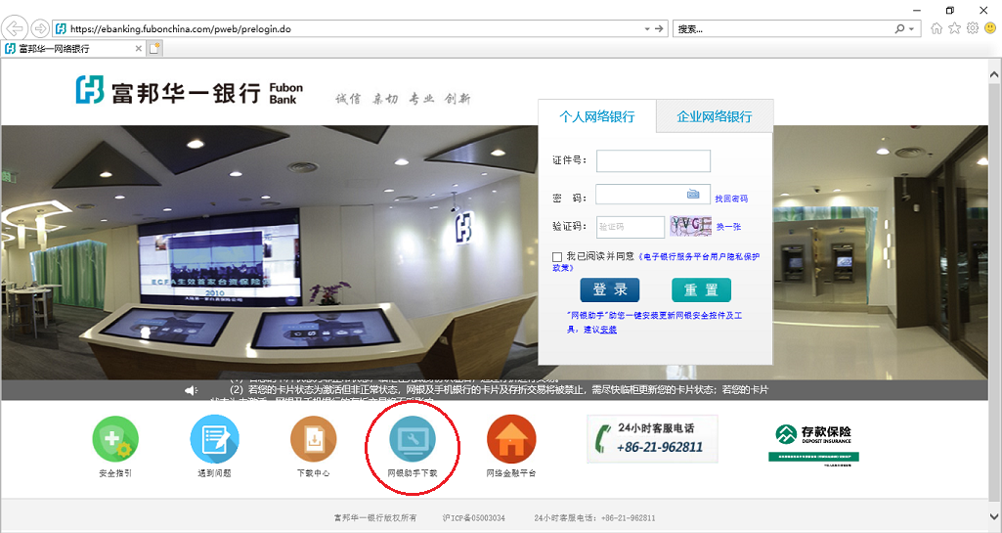Image resolution: width=1002 pixels, height=533 pixels.
Task: Click 换一张 to refresh the captcha
Action: (x=728, y=227)
